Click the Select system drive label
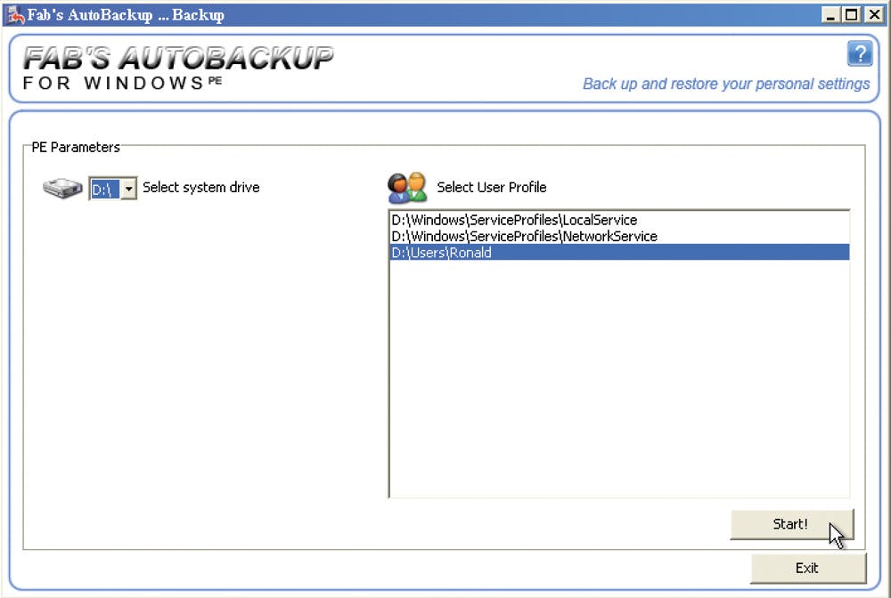 click(200, 187)
